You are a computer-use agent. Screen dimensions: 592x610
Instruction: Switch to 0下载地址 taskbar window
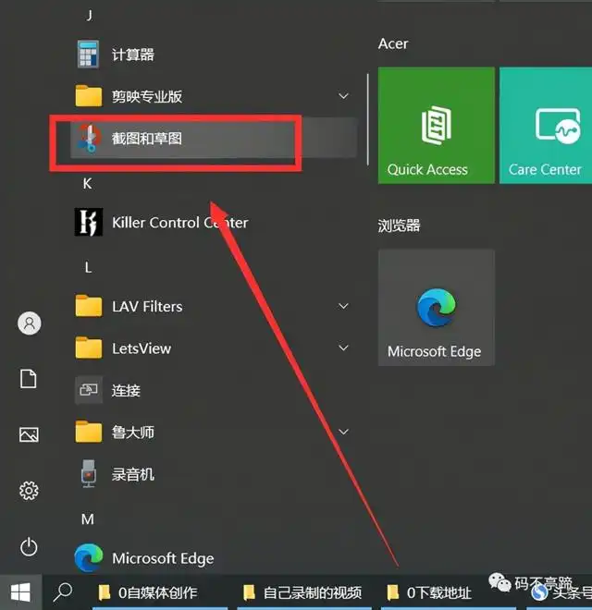point(448,592)
